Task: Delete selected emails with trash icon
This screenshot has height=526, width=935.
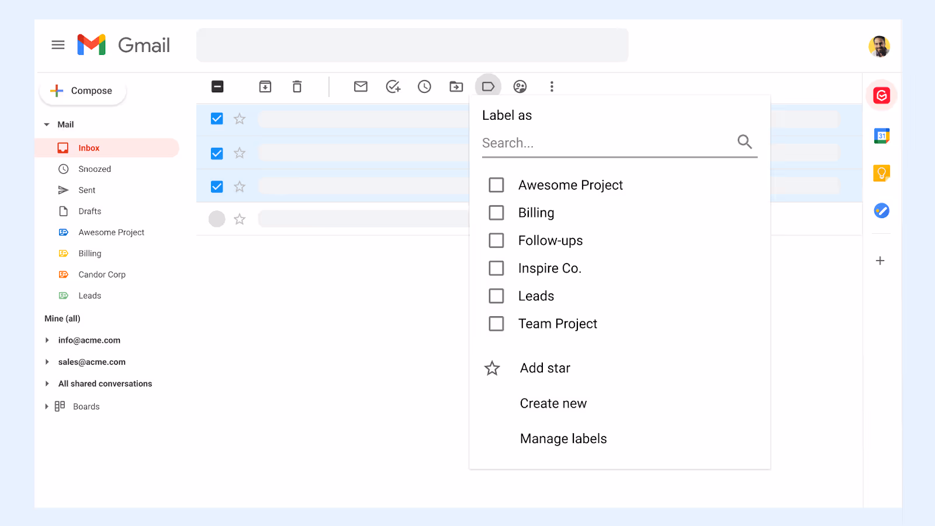Action: 297,86
